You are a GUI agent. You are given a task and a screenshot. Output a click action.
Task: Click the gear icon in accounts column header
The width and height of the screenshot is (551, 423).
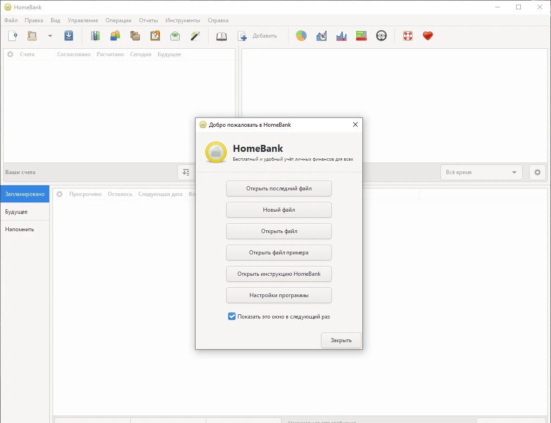tap(10, 54)
